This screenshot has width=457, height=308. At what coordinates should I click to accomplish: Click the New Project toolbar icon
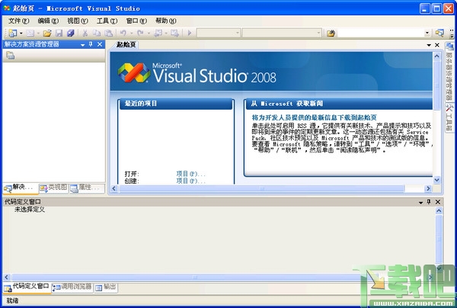(x=12, y=33)
